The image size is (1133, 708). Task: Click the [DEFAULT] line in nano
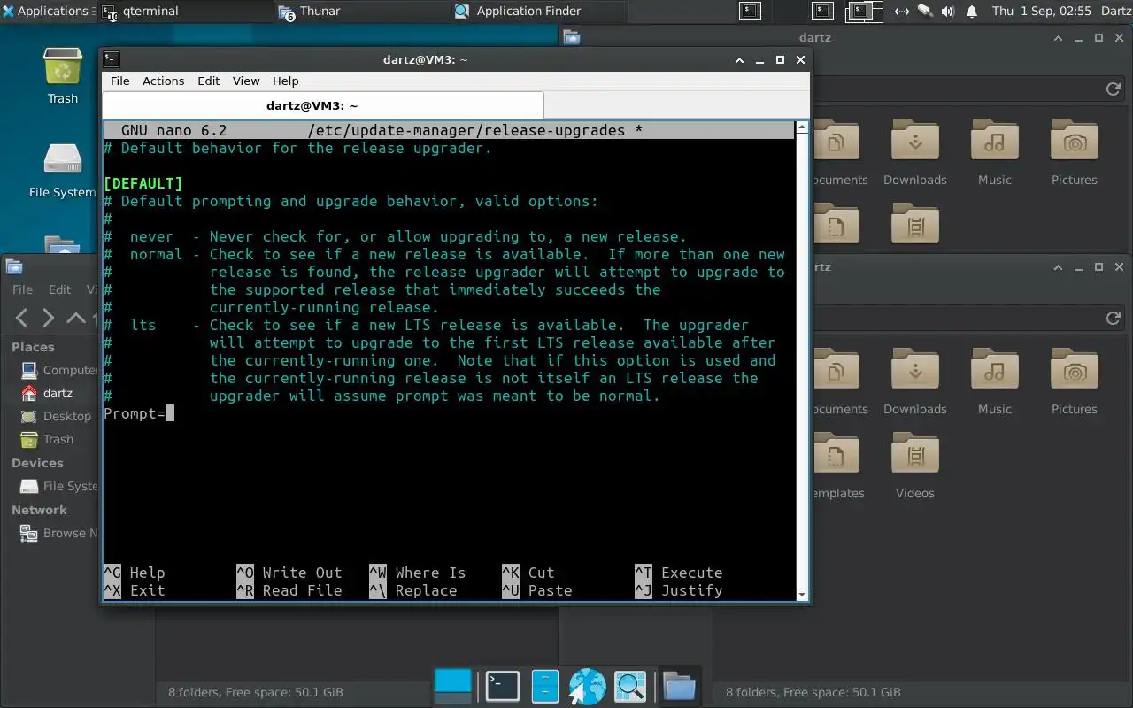point(143,183)
